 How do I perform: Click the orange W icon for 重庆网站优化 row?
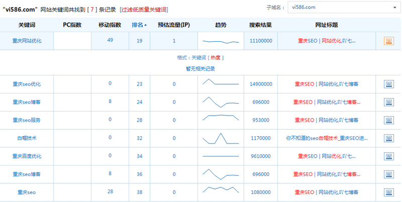[388, 41]
